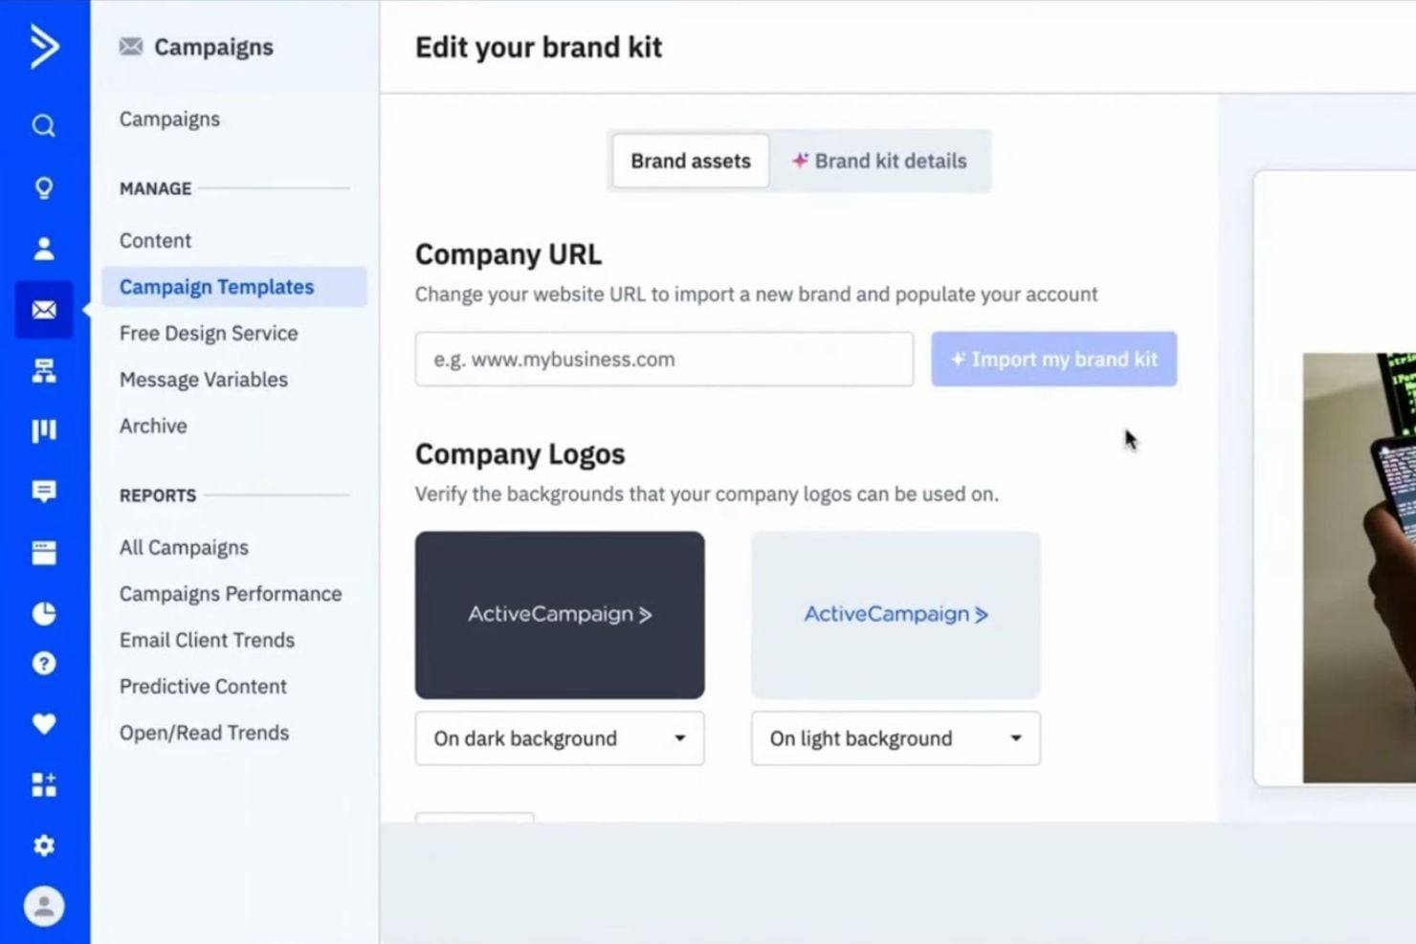Click the website URL input field
Viewport: 1416px width, 944px height.
pyautogui.click(x=664, y=359)
